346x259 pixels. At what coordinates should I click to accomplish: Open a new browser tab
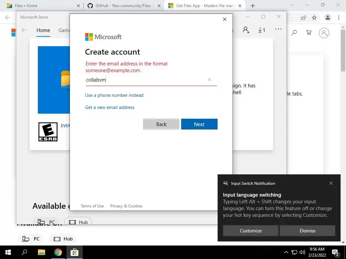[x=253, y=6]
